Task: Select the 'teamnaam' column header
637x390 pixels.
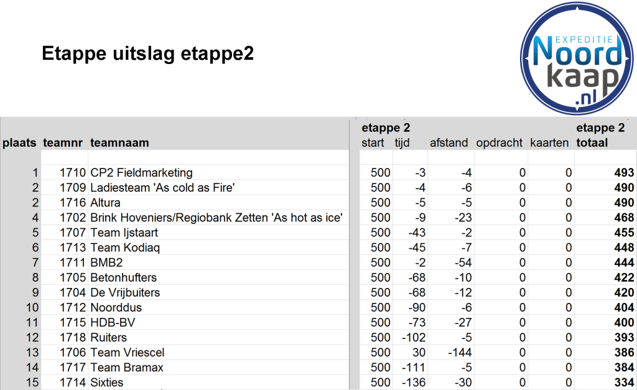Action: click(119, 143)
